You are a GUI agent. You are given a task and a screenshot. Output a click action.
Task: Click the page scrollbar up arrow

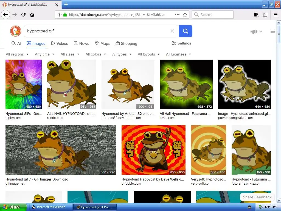coord(279,23)
